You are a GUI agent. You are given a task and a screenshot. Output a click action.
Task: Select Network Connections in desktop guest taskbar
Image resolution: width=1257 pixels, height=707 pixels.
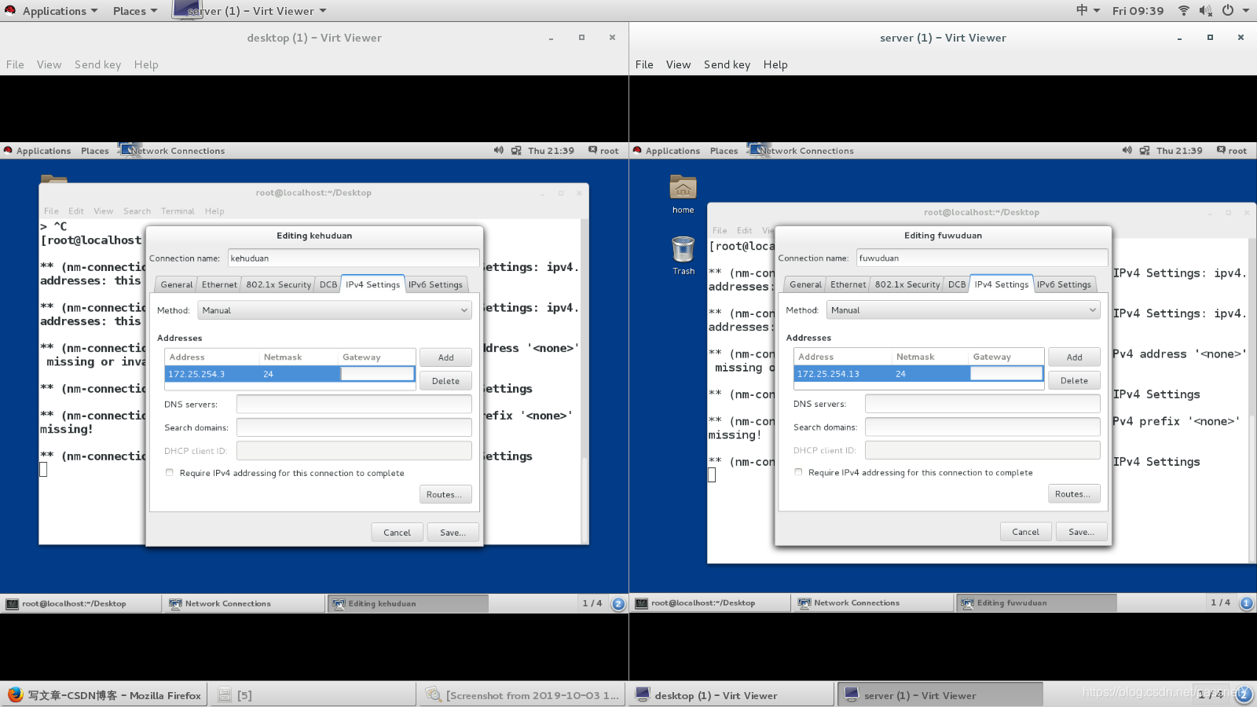coord(244,603)
